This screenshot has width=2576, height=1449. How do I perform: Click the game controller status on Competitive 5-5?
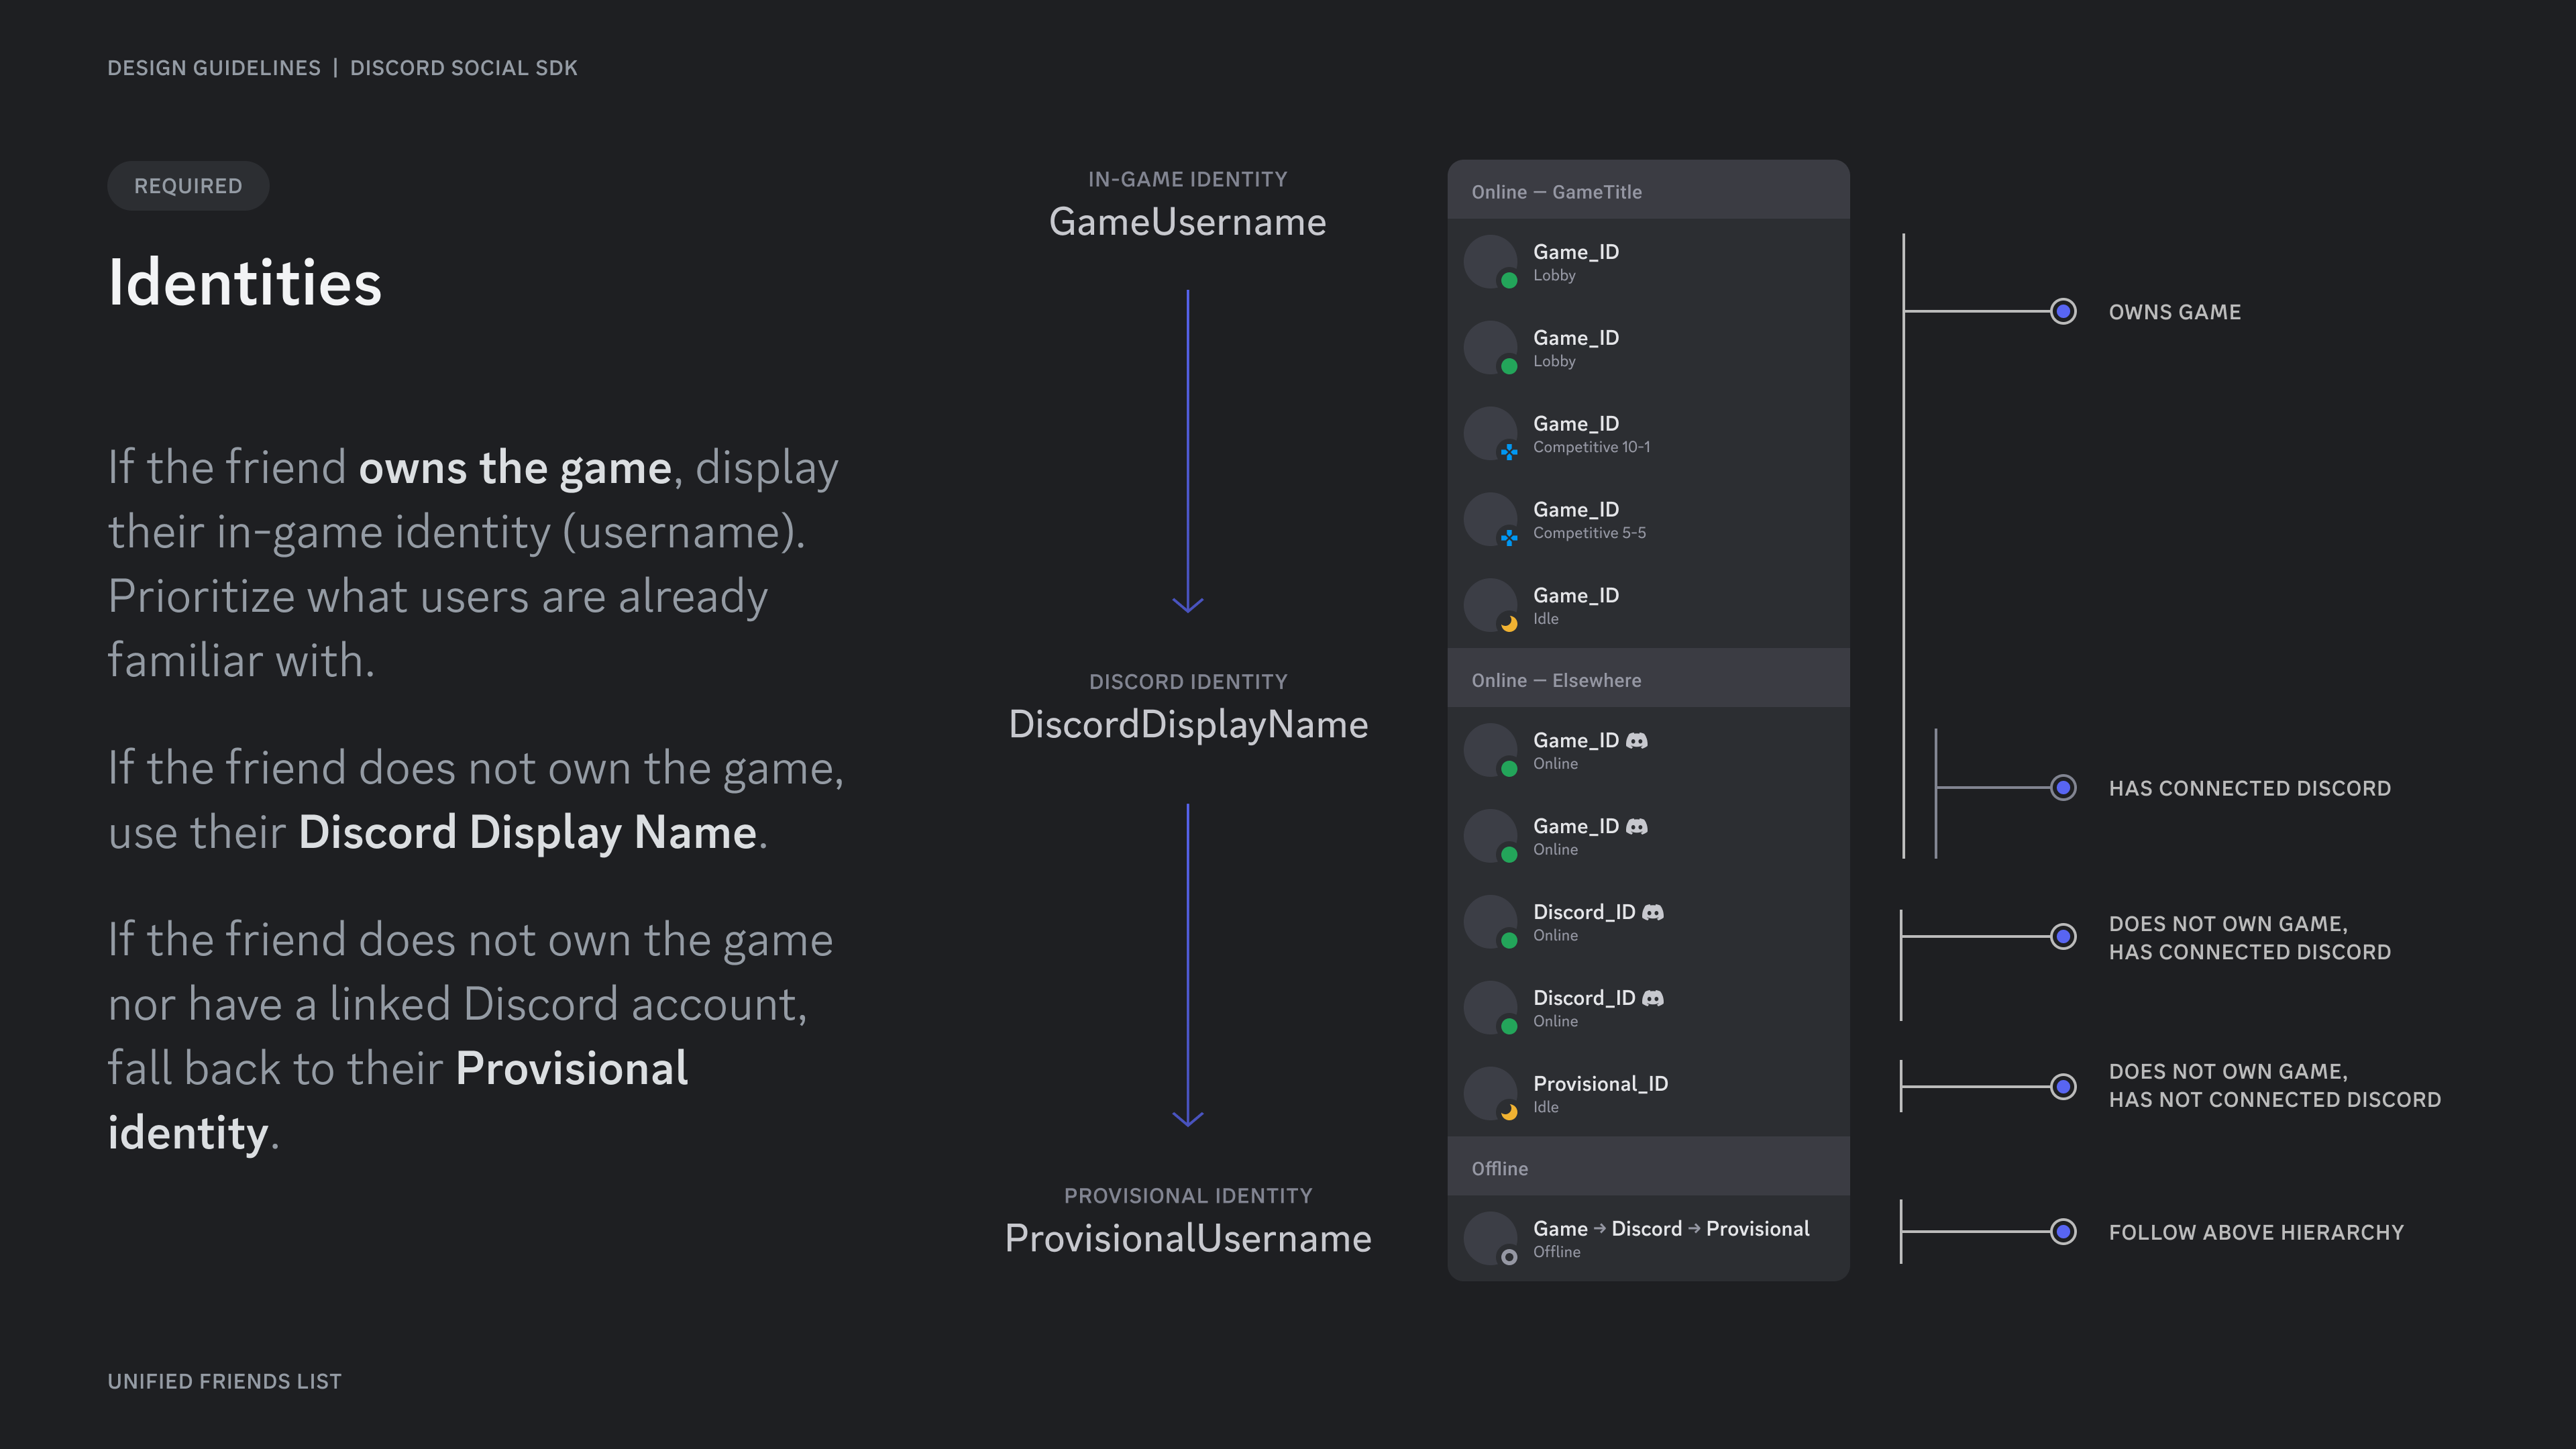pyautogui.click(x=1509, y=538)
